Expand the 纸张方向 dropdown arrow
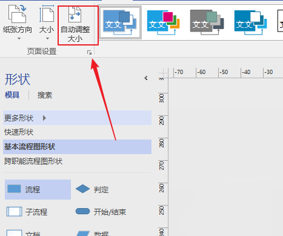The width and height of the screenshot is (283, 236). click(19, 38)
